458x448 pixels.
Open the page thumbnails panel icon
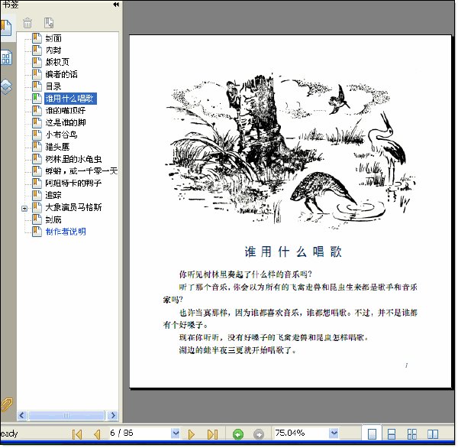click(x=6, y=57)
